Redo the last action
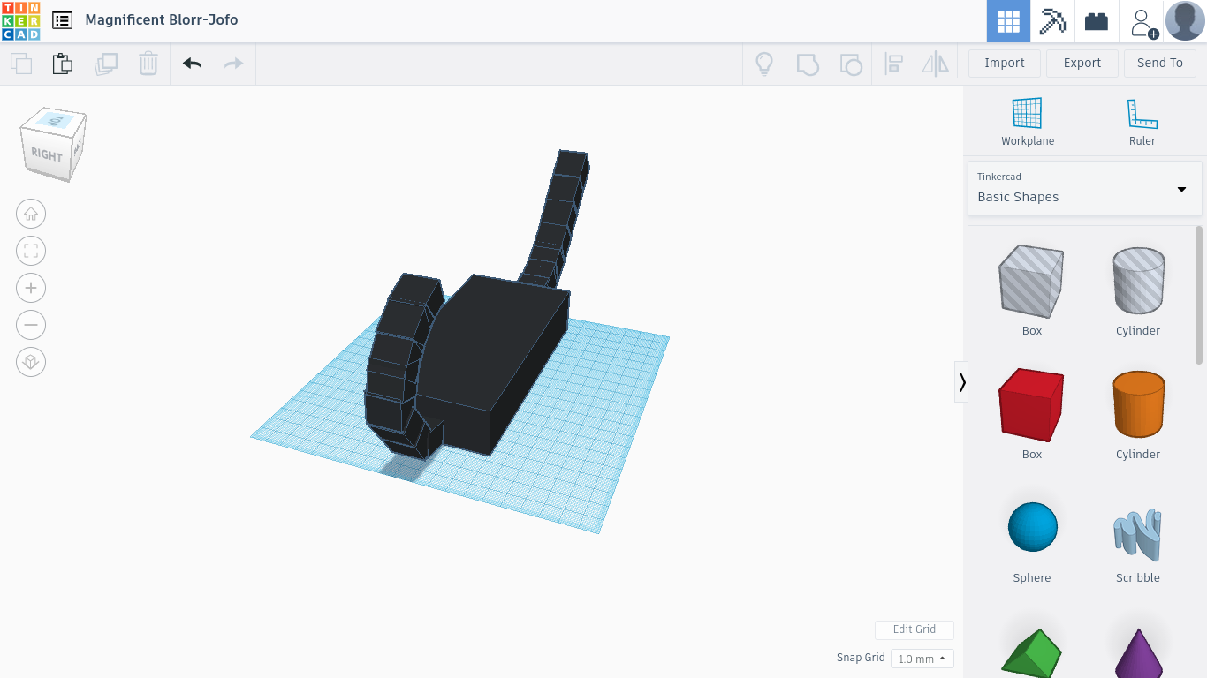 point(233,64)
